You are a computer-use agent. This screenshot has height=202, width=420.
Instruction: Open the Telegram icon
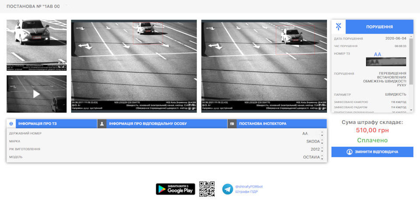click(x=227, y=189)
